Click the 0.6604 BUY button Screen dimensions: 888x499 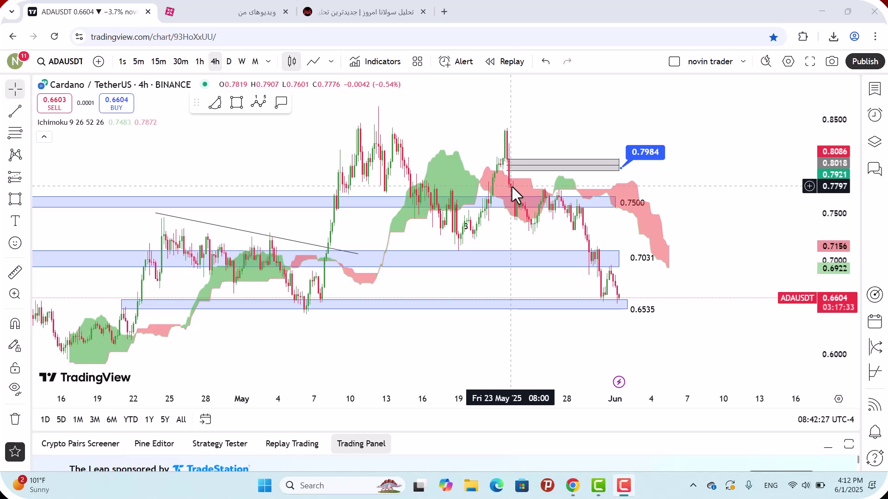[x=117, y=103]
